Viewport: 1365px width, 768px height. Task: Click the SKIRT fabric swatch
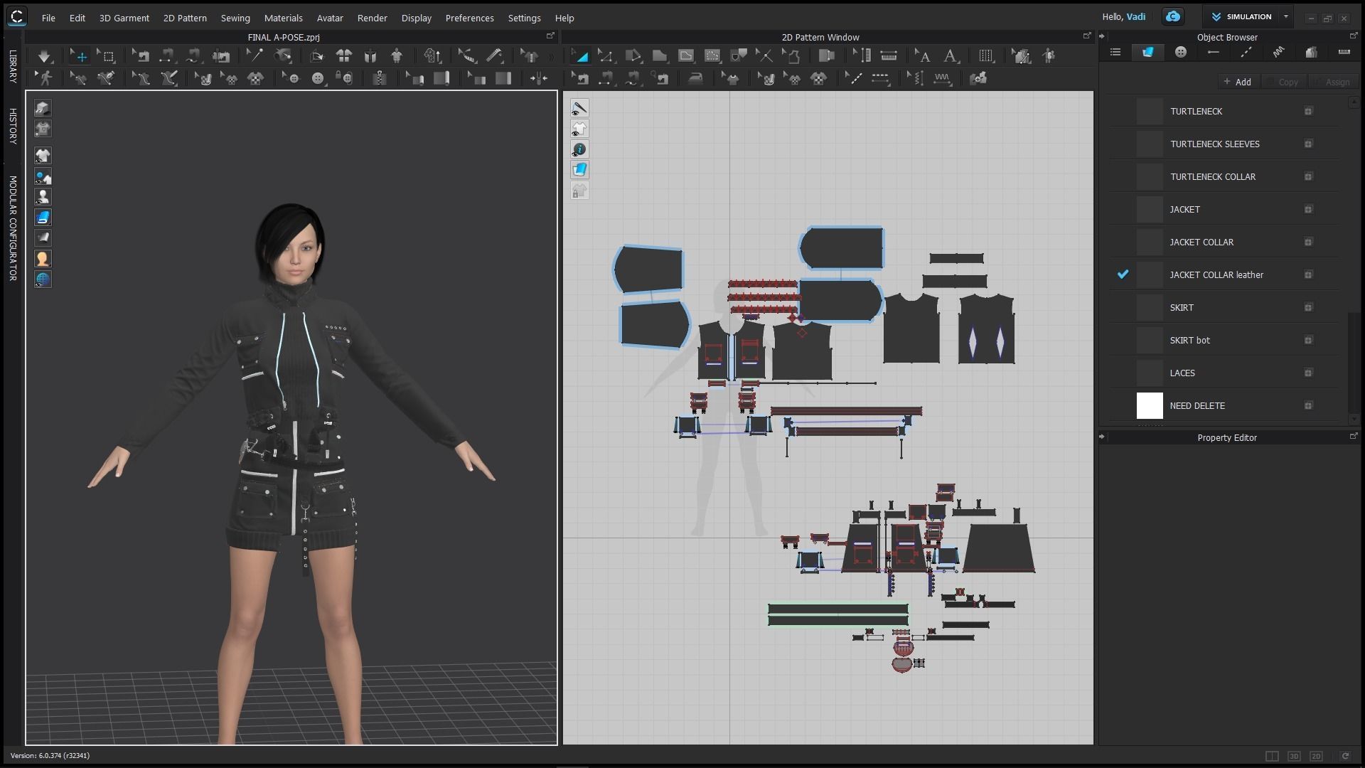coord(1150,308)
